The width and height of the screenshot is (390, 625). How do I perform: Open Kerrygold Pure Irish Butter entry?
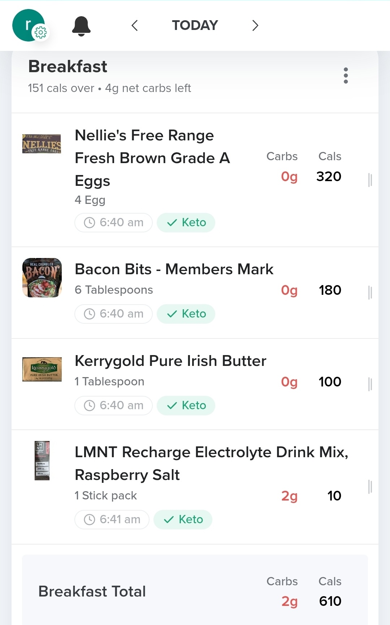(170, 361)
